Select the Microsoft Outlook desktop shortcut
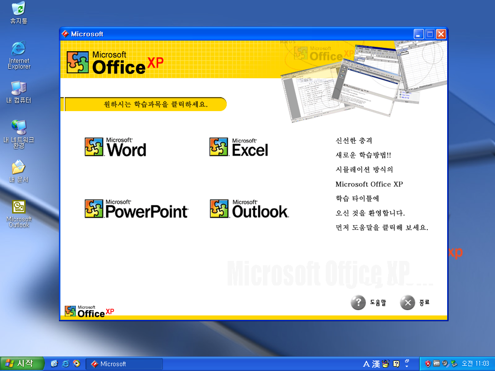Image resolution: width=495 pixels, height=371 pixels. click(19, 214)
